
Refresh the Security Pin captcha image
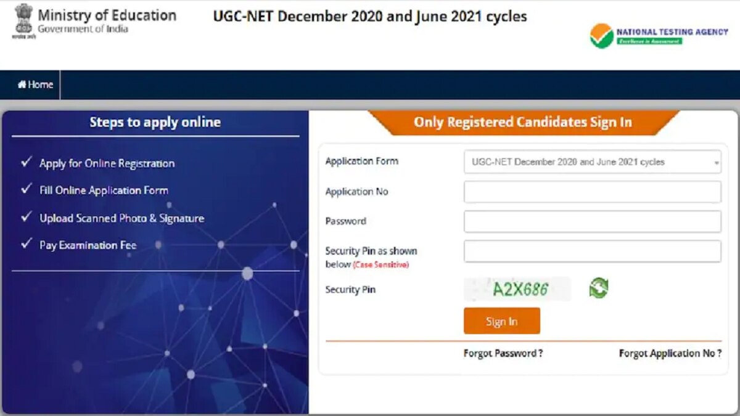(598, 288)
